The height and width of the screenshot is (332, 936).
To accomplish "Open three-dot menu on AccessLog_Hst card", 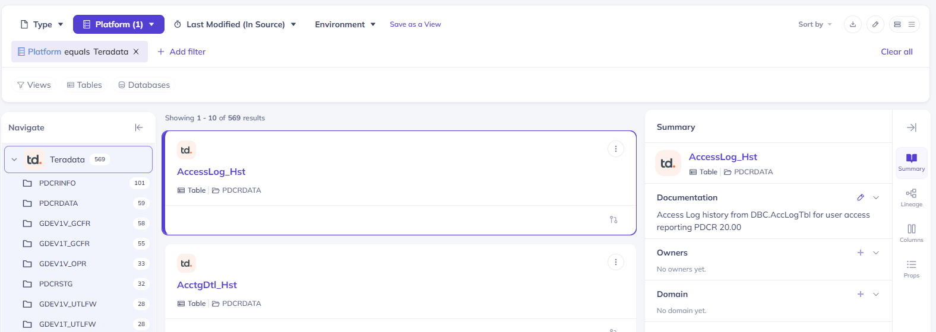I will [x=616, y=149].
